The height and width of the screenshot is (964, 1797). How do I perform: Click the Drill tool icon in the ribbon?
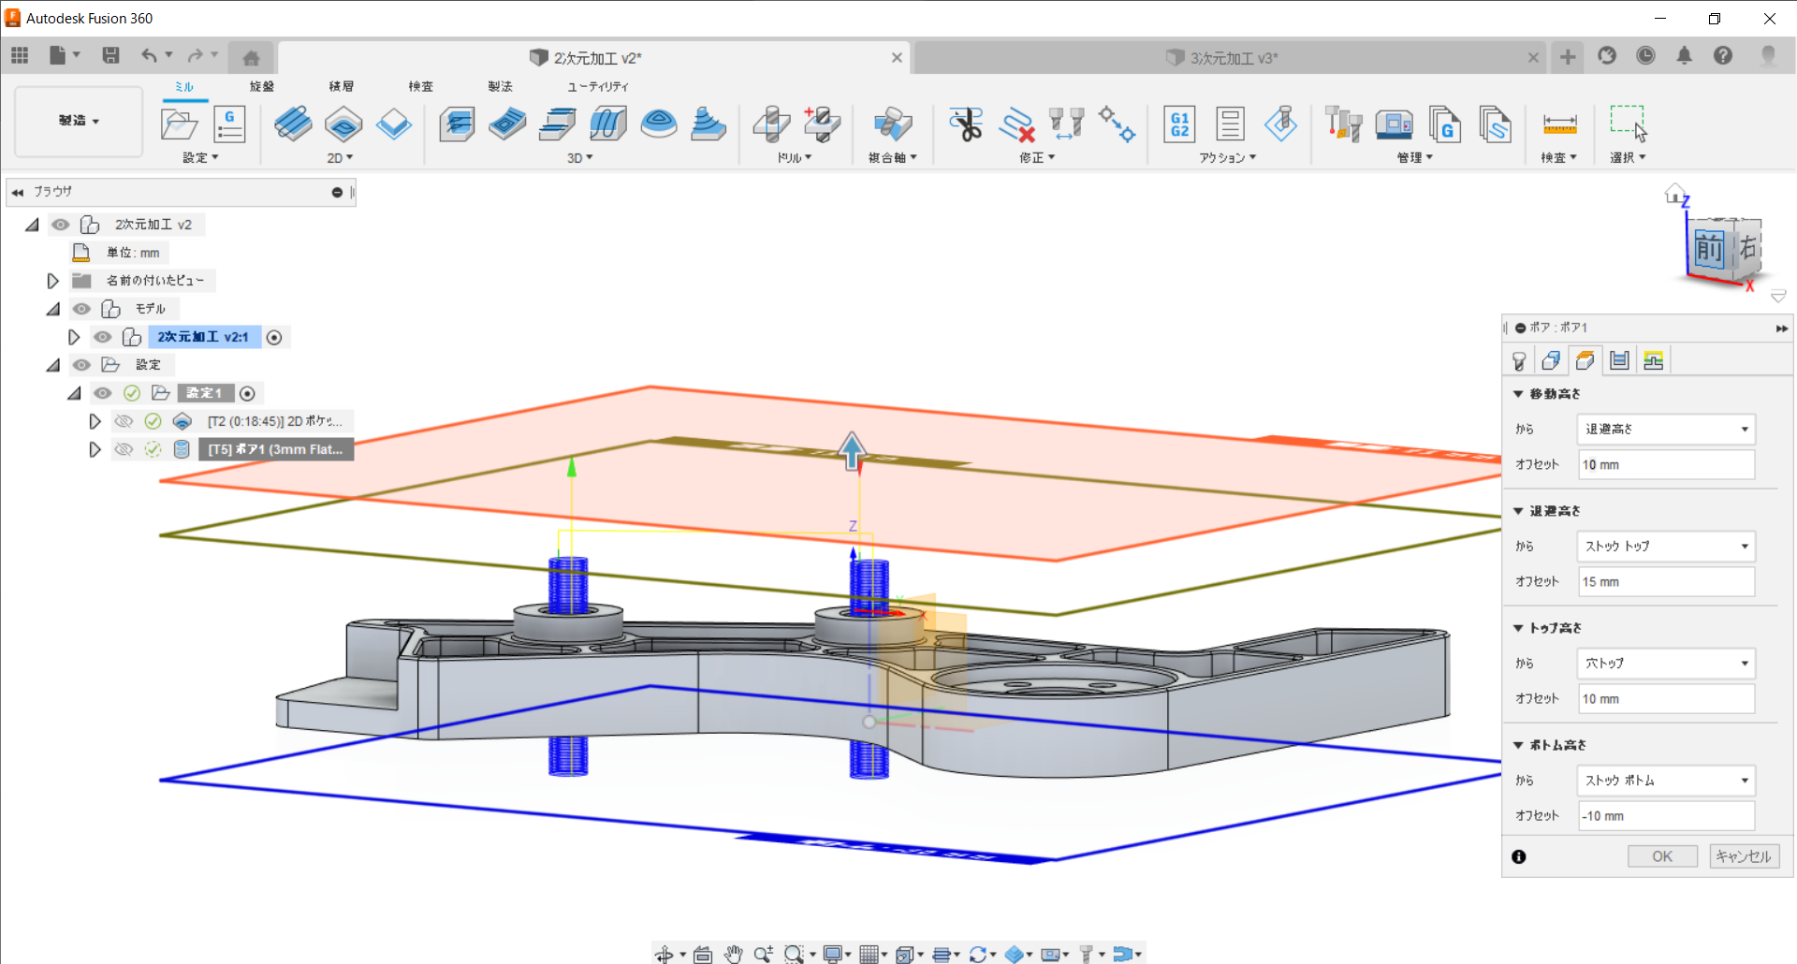pos(772,124)
